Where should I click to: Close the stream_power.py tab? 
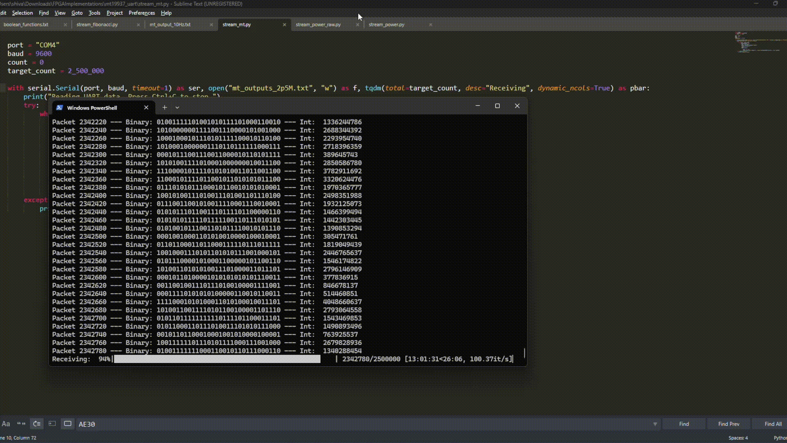(430, 25)
